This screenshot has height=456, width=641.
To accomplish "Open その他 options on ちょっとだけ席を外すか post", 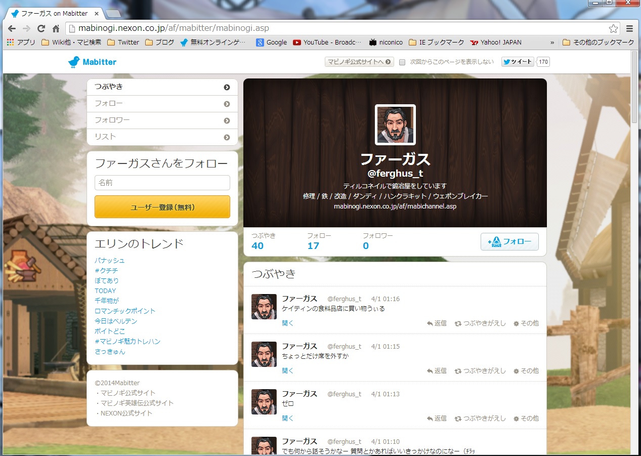I will pos(526,370).
